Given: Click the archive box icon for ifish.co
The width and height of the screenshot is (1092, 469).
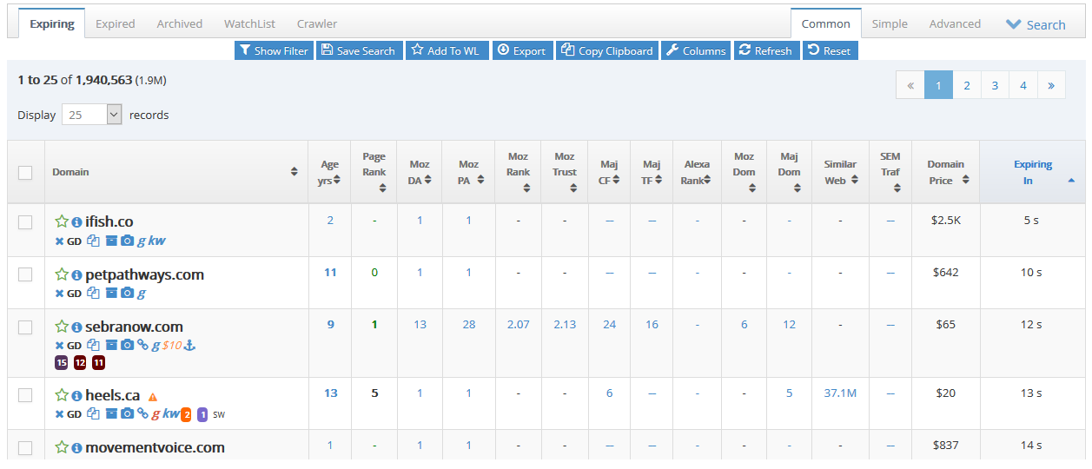Looking at the screenshot, I should [x=111, y=241].
